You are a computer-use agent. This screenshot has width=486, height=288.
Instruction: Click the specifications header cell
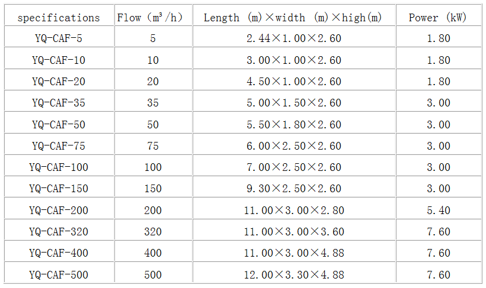click(x=59, y=17)
